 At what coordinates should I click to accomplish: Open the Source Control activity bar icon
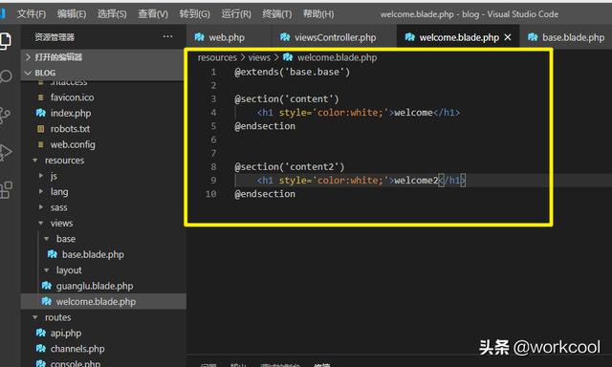tap(5, 116)
